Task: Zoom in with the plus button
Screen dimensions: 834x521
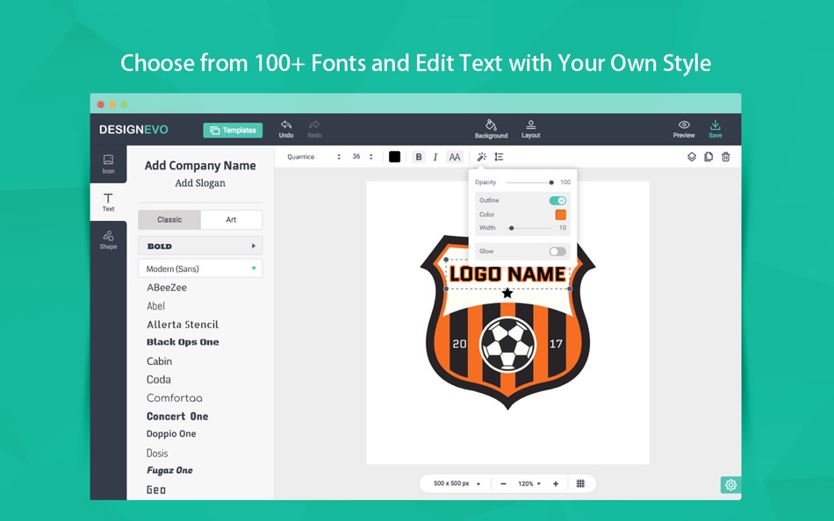Action: (x=556, y=484)
